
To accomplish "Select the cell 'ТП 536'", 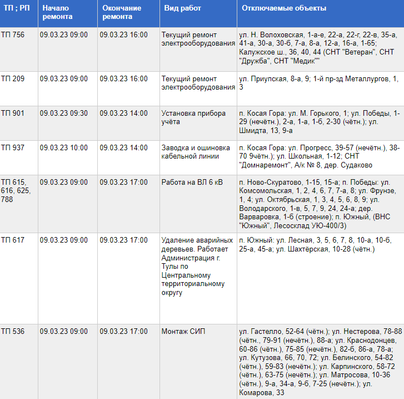I will click(19, 362).
